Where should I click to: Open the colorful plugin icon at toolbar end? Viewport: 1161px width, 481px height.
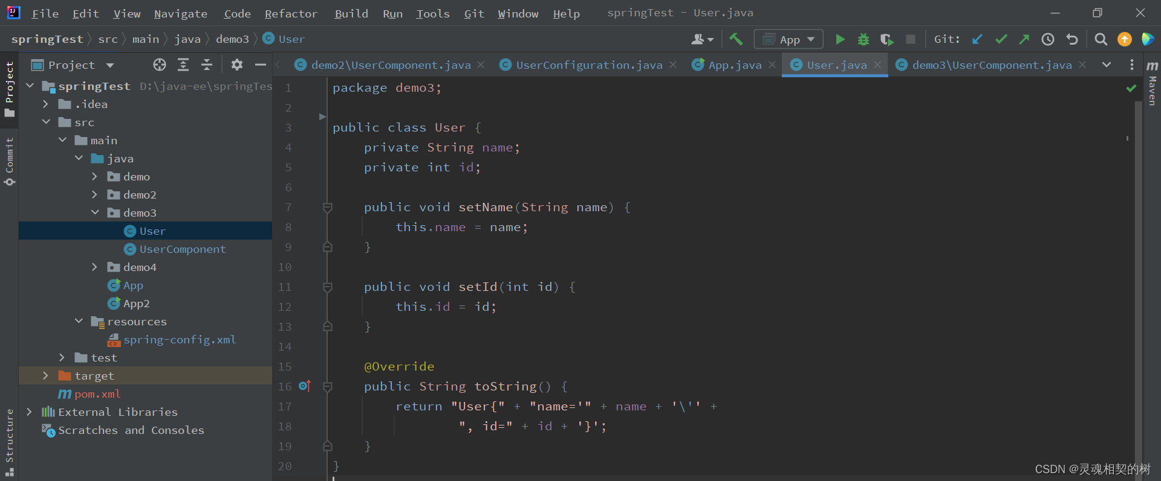tap(1148, 39)
